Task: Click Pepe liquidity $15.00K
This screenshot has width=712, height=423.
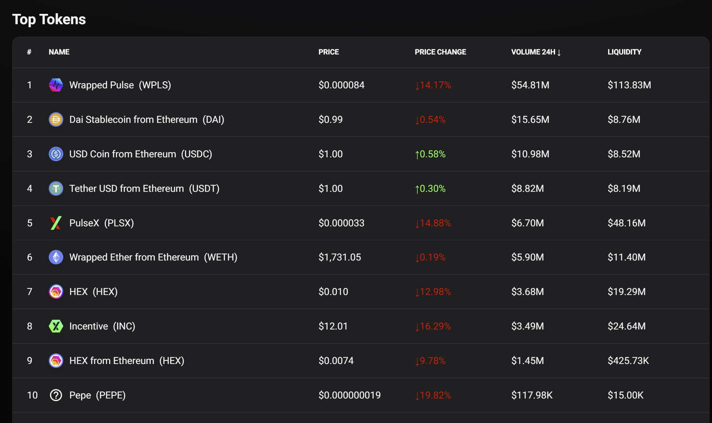Action: (625, 395)
